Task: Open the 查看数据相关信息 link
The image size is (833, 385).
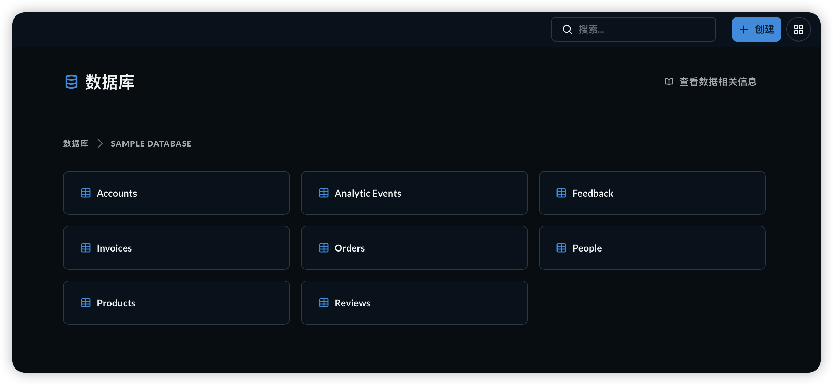Action: tap(711, 82)
